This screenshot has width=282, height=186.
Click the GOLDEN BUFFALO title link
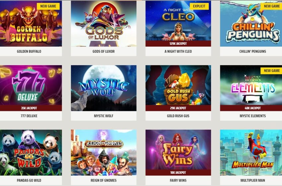29,51
